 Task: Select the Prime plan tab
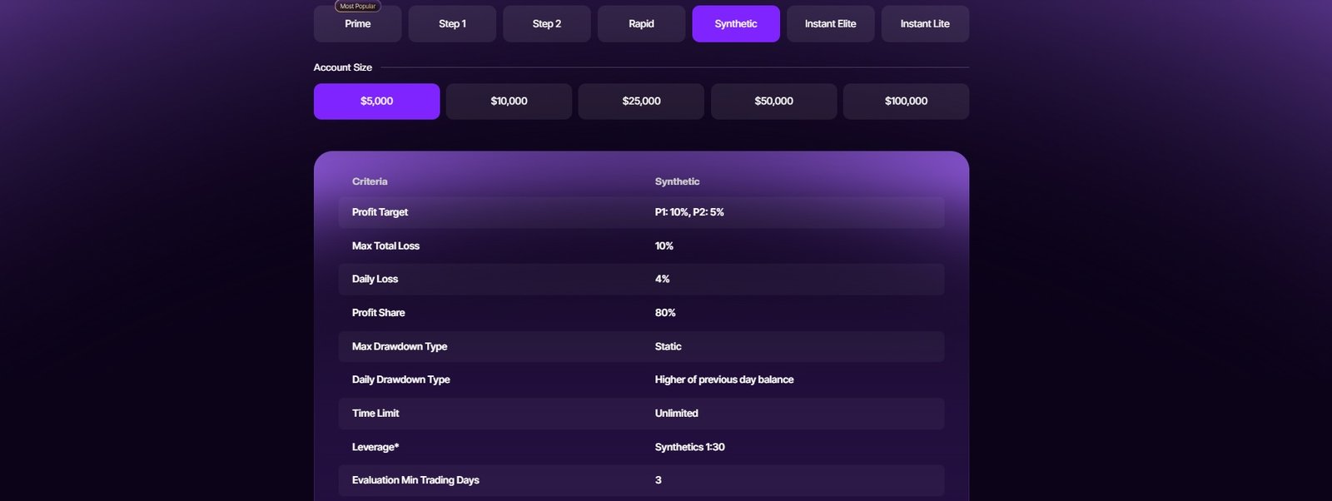coord(357,23)
